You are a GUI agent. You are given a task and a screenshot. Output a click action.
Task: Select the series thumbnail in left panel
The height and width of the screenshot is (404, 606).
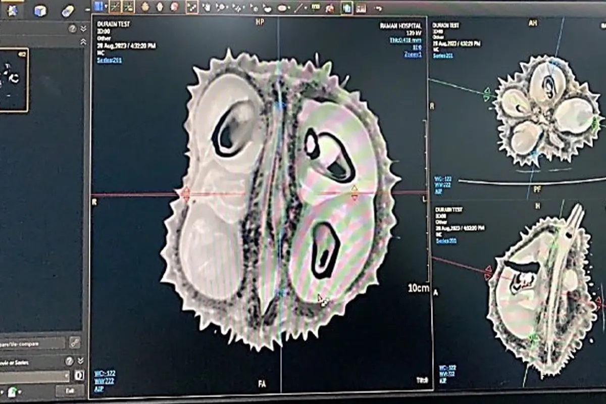[14, 79]
